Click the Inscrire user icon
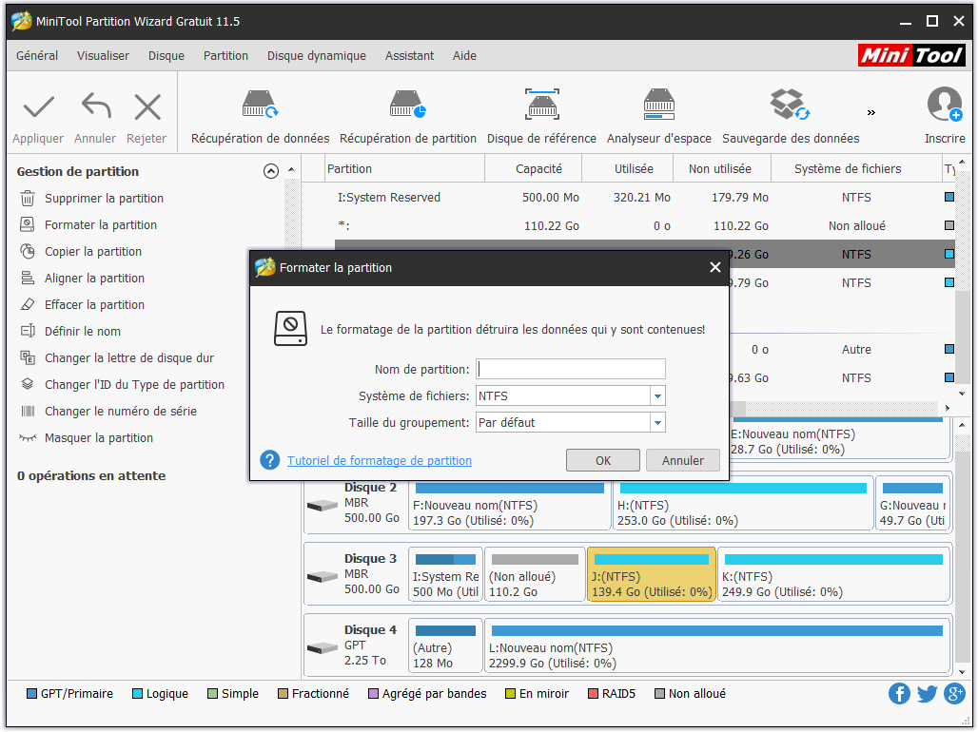 point(945,105)
